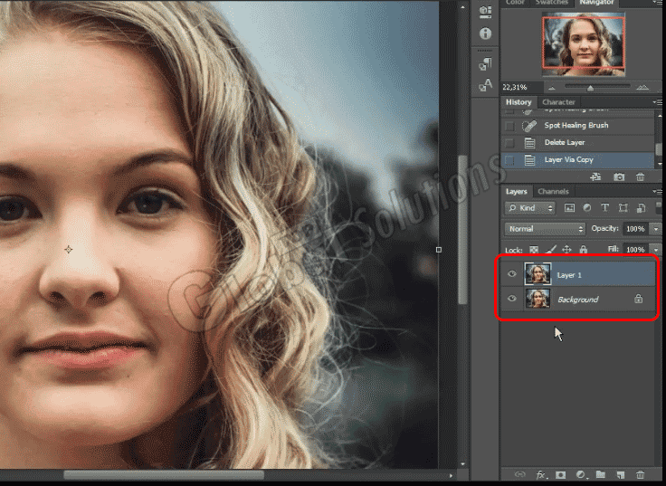Screen dimensions: 666x486
Task: Open the Character Styles panel icon
Action: click(485, 85)
